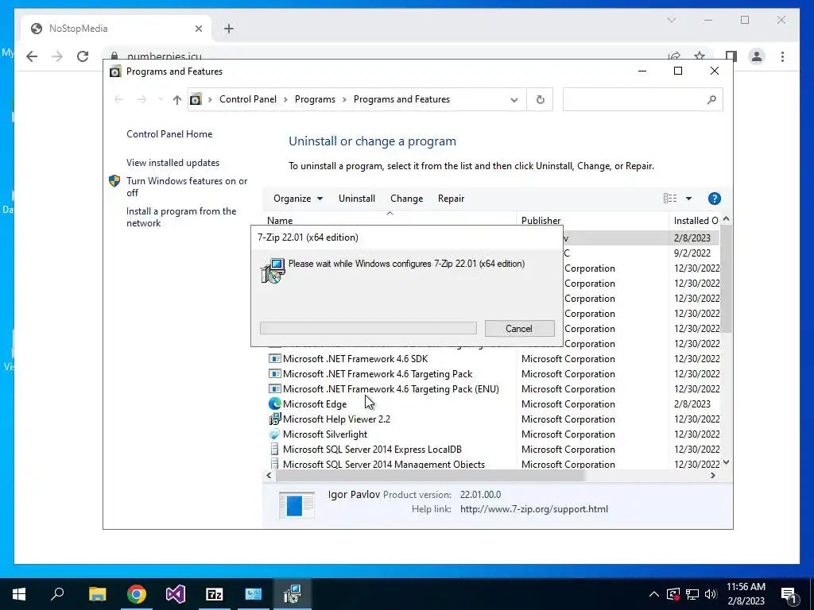The height and width of the screenshot is (610, 814).
Task: Open the volume control in system tray
Action: tap(711, 594)
